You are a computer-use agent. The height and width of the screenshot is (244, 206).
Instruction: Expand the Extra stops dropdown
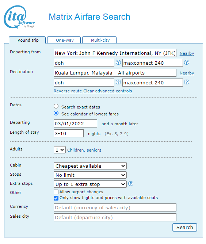(x=90, y=184)
